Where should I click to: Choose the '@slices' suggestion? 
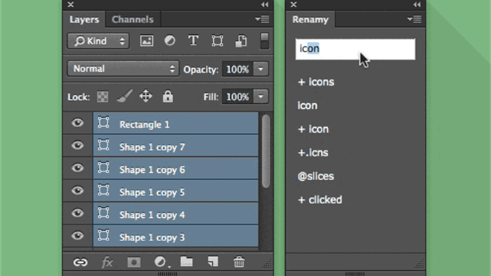316,176
